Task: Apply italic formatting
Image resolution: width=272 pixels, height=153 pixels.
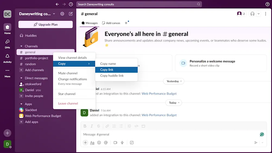Action: [x=92, y=126]
